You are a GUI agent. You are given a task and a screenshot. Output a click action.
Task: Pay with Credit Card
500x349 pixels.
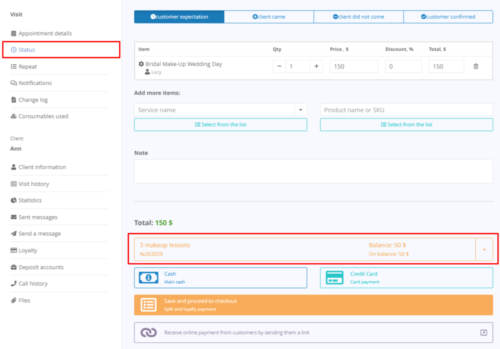pyautogui.click(x=406, y=278)
